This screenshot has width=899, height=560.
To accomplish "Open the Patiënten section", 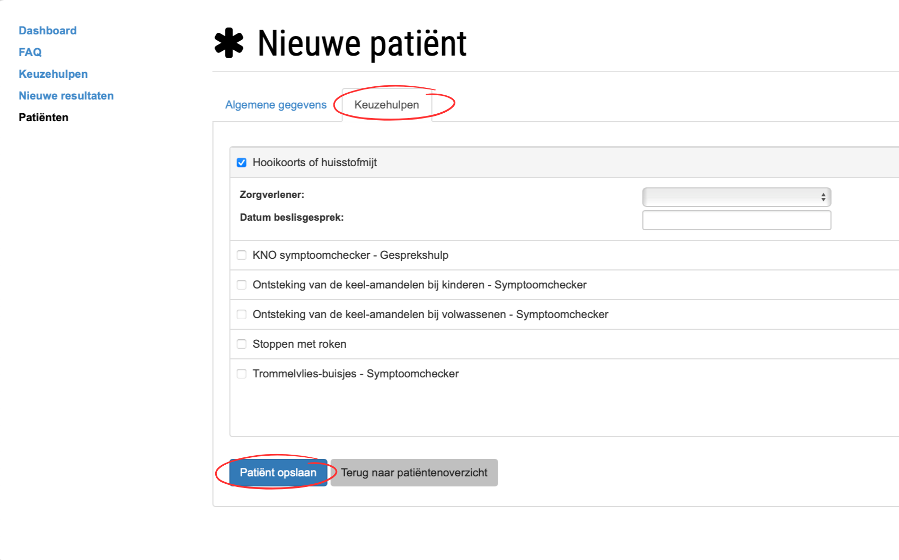I will tap(43, 117).
